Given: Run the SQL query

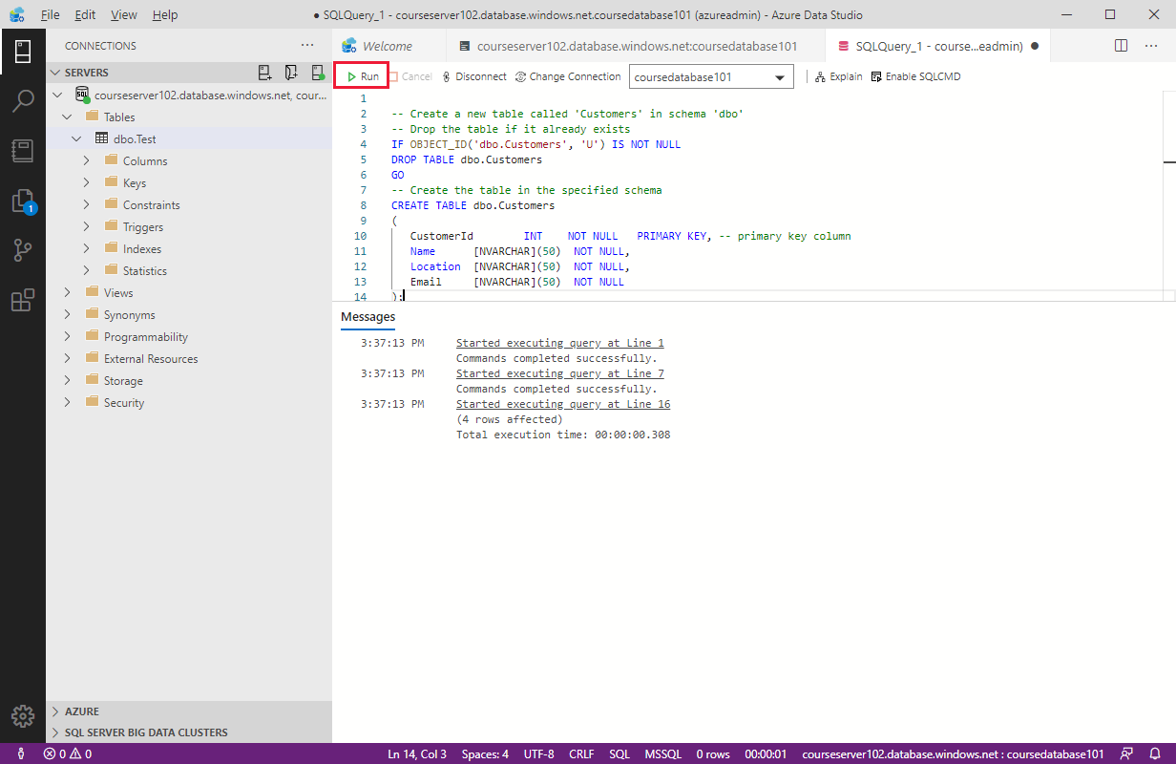Looking at the screenshot, I should [x=361, y=75].
